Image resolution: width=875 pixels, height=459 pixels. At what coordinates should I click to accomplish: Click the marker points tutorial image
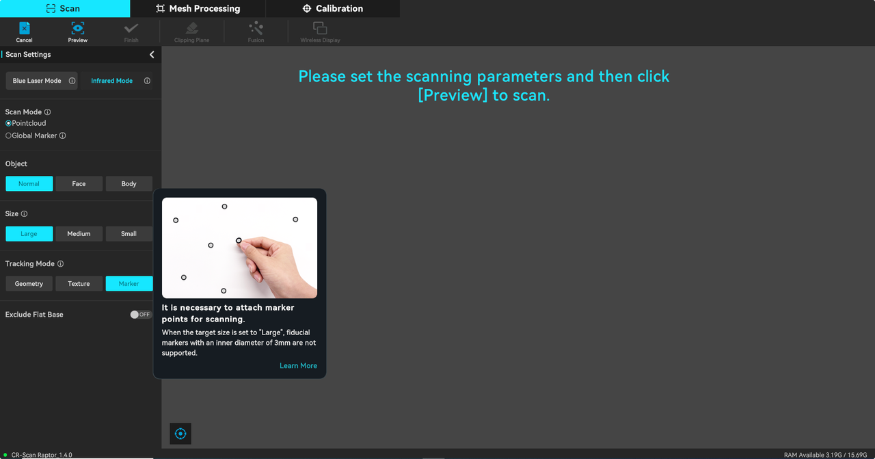pos(239,248)
